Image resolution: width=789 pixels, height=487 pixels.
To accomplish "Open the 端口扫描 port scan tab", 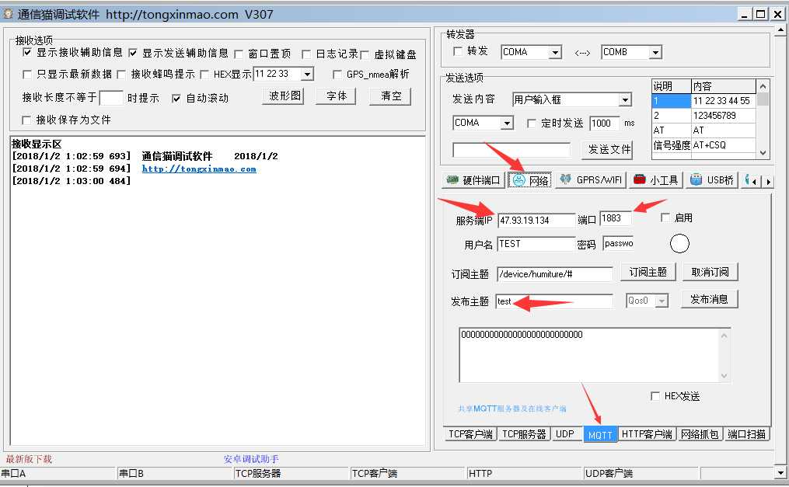I will coord(747,434).
